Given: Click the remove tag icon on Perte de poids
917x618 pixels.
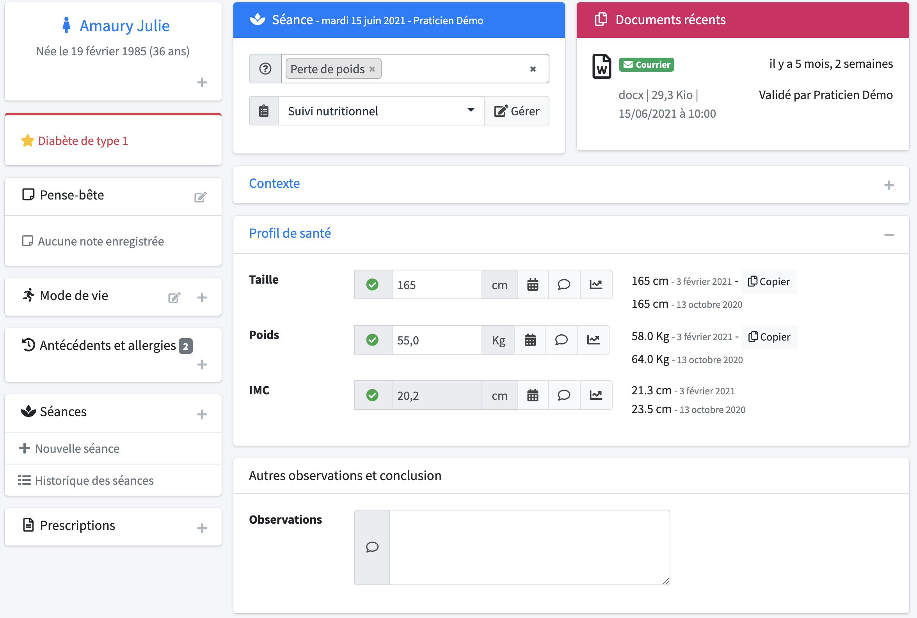Looking at the screenshot, I should pos(372,69).
